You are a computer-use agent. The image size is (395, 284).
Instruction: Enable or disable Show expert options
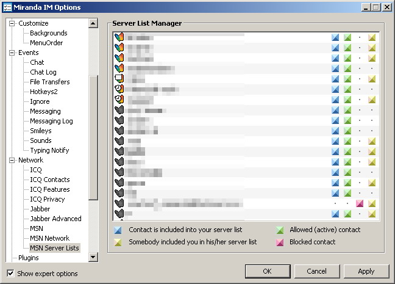pos(10,273)
